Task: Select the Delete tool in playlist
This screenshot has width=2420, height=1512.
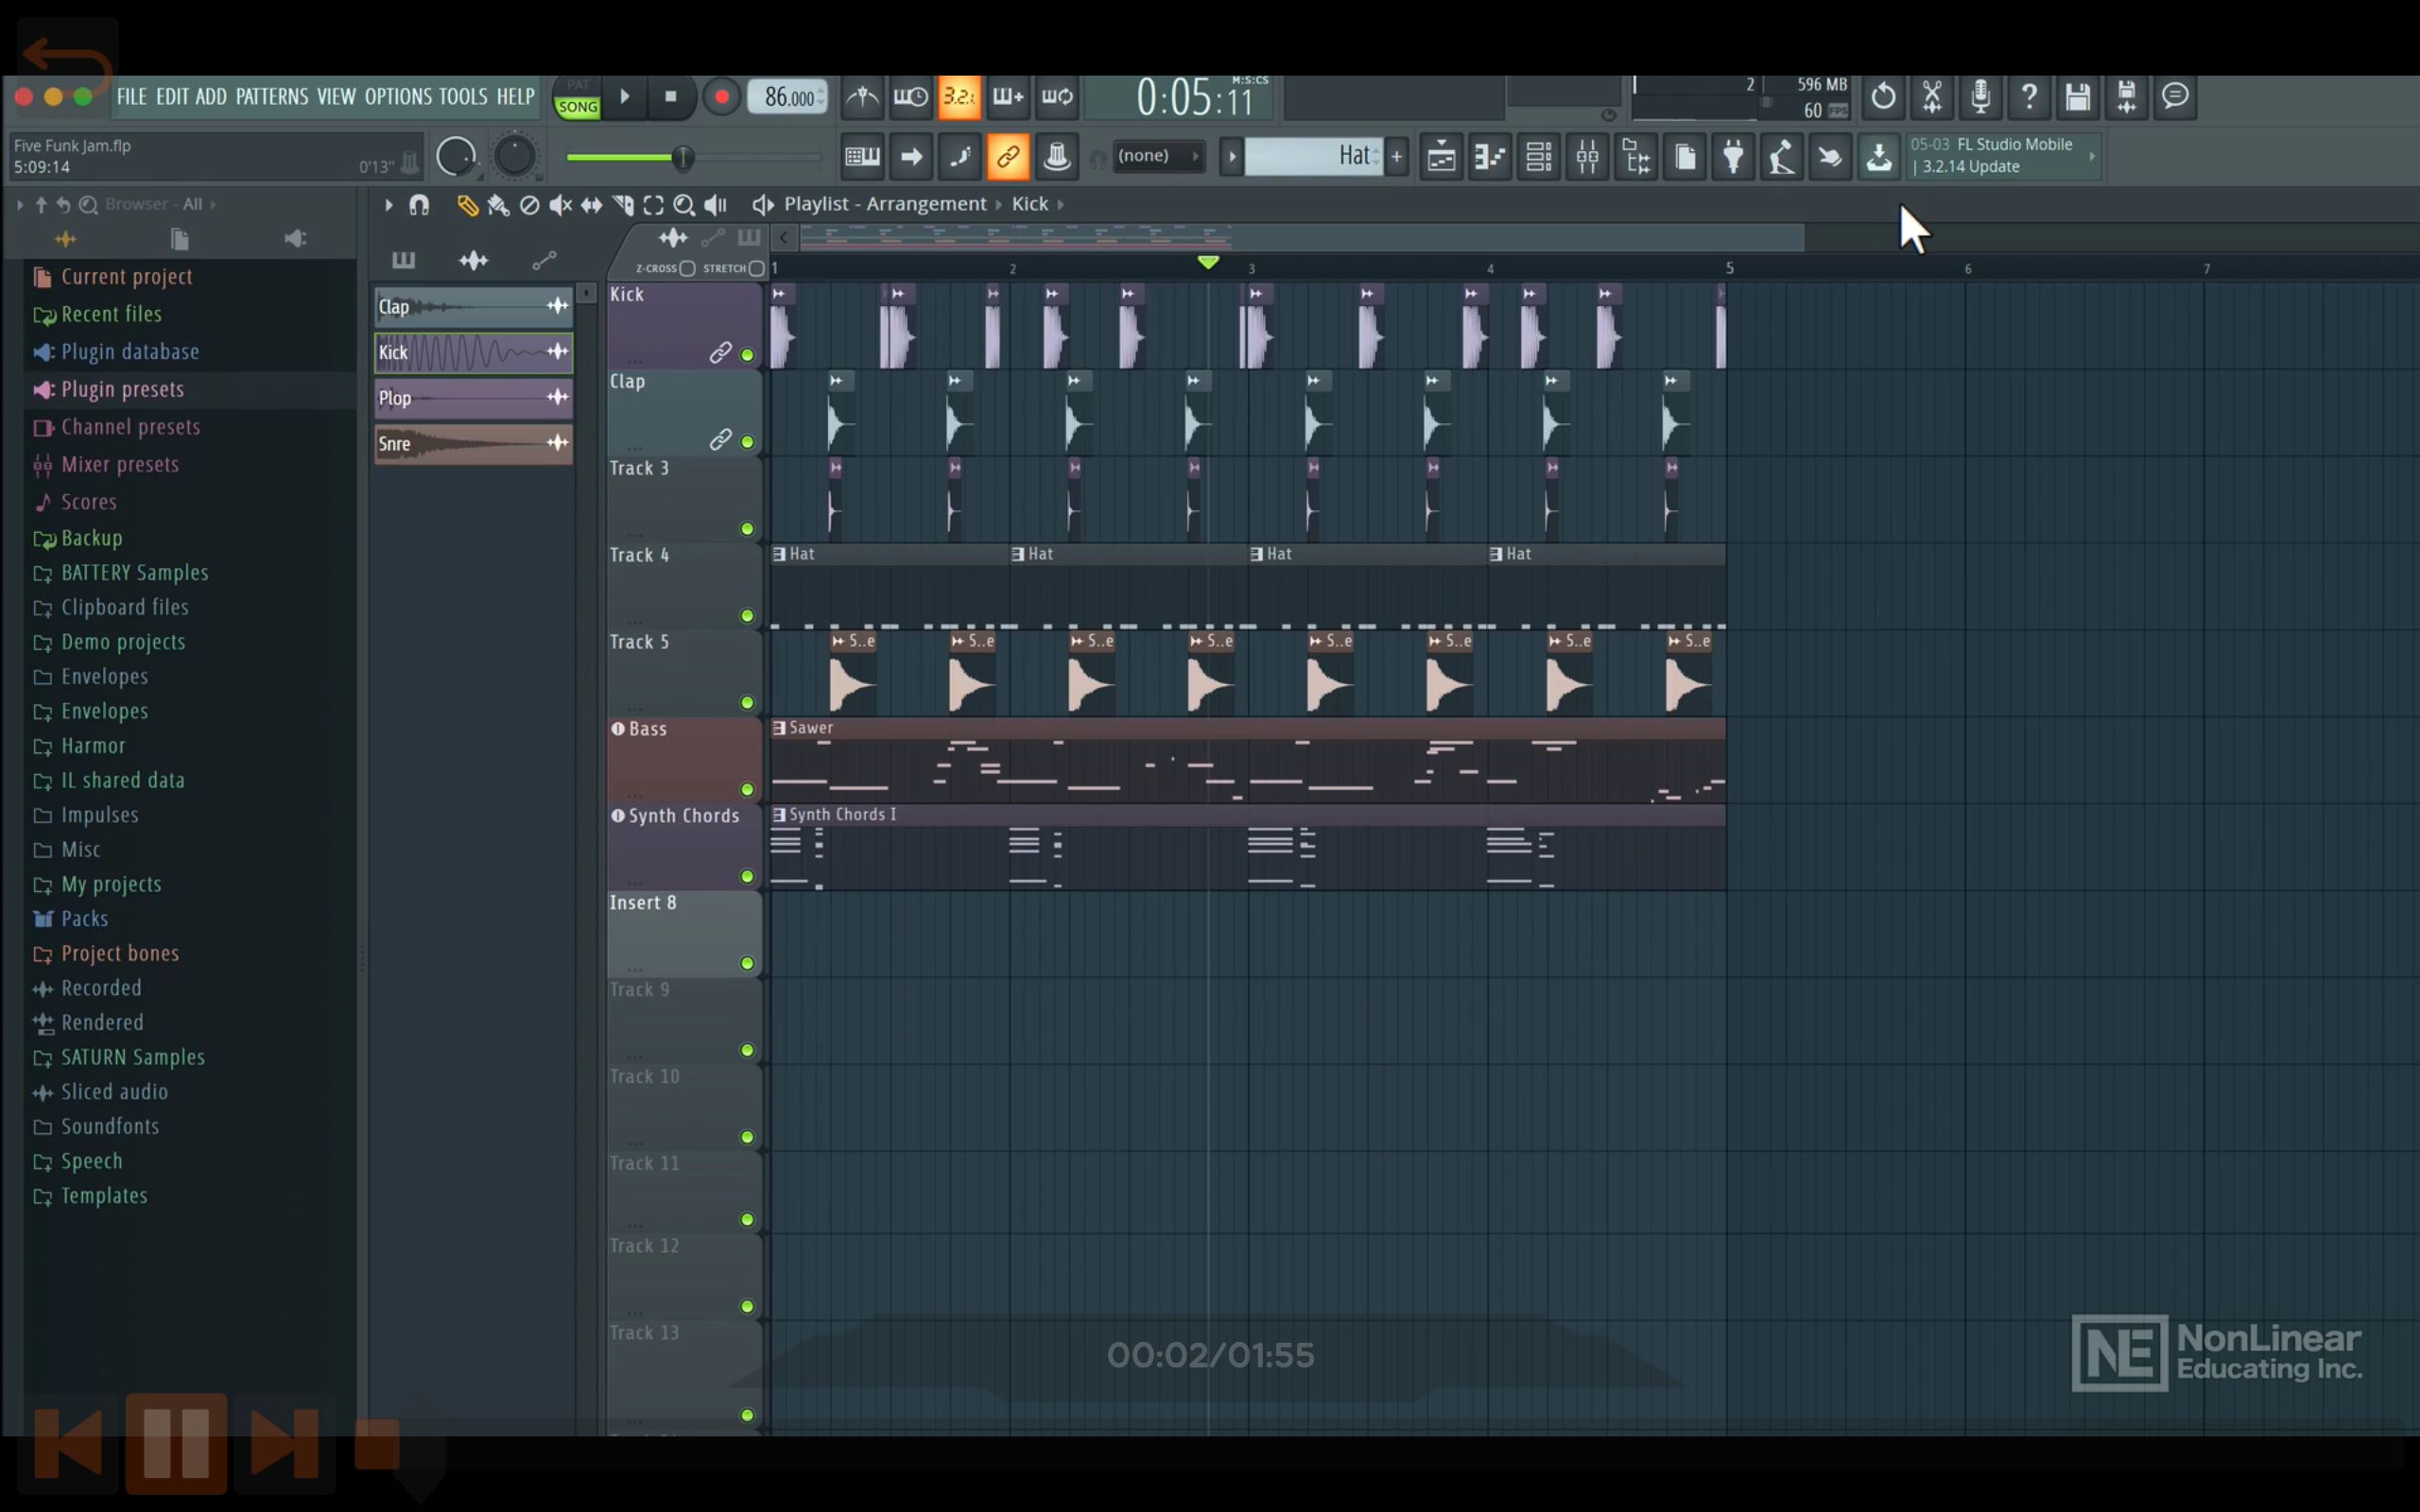Action: 529,205
